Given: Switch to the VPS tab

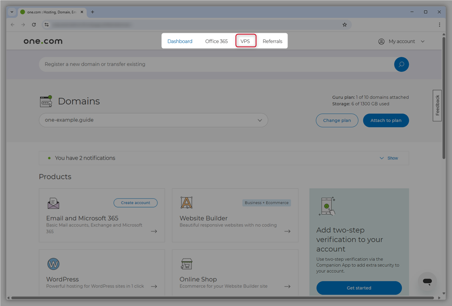Looking at the screenshot, I should pyautogui.click(x=246, y=41).
